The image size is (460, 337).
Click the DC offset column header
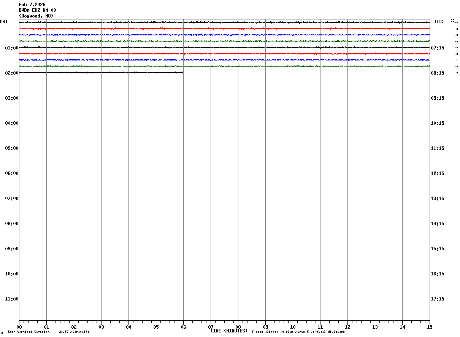pos(452,21)
